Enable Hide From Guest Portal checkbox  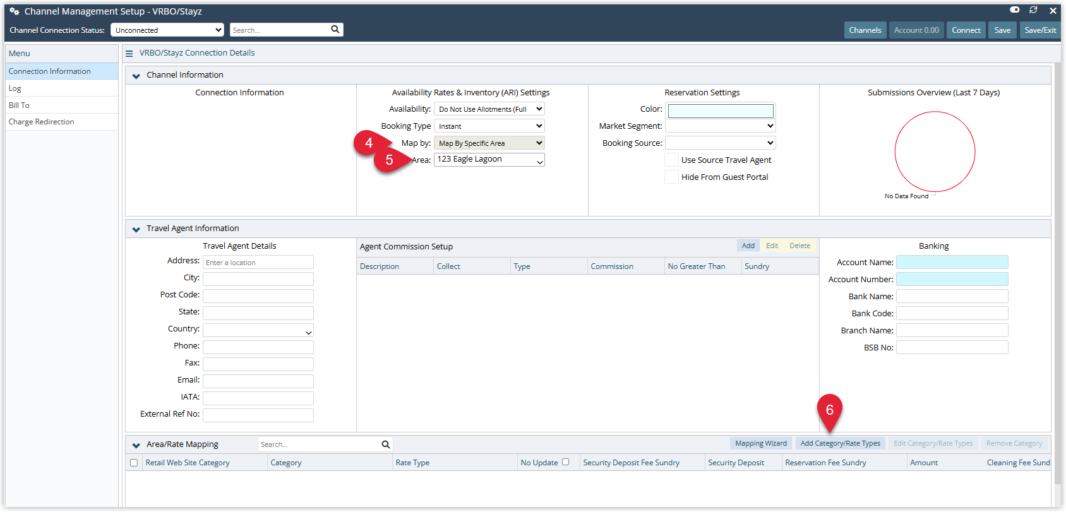pos(671,177)
